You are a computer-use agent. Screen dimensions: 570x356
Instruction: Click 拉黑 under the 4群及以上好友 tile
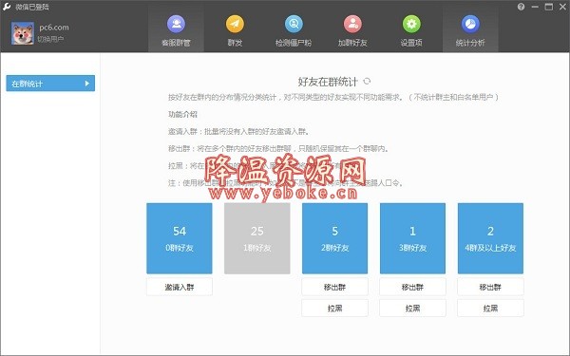pos(490,308)
